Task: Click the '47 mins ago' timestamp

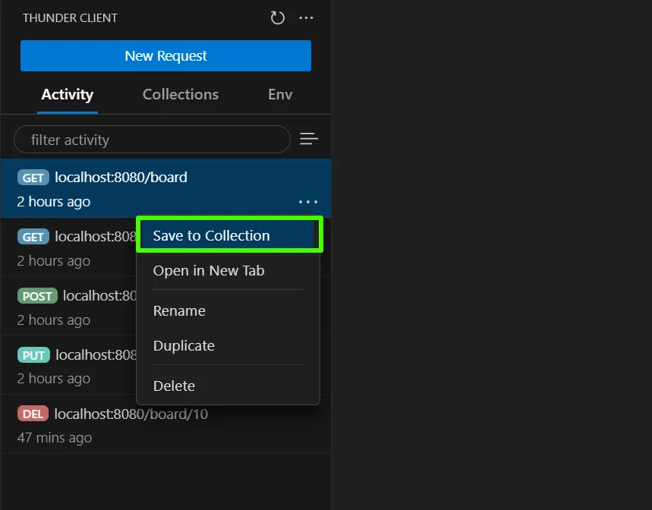Action: click(55, 438)
